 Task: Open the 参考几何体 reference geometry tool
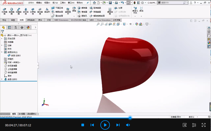pos(135,10)
